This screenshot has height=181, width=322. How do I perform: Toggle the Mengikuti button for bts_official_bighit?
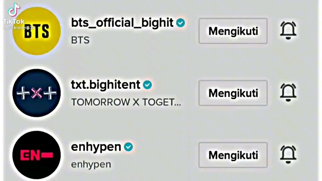point(233,31)
